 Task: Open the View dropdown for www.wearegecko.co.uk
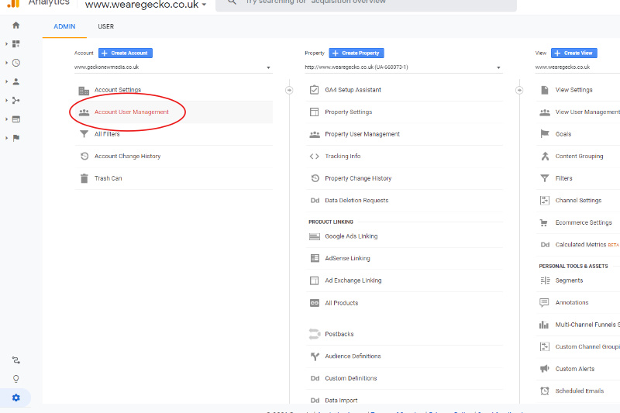coord(577,67)
